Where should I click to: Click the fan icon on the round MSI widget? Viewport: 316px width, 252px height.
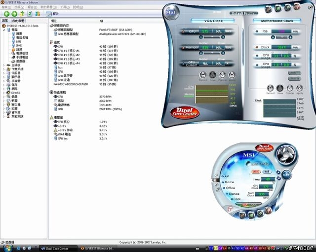point(286,155)
